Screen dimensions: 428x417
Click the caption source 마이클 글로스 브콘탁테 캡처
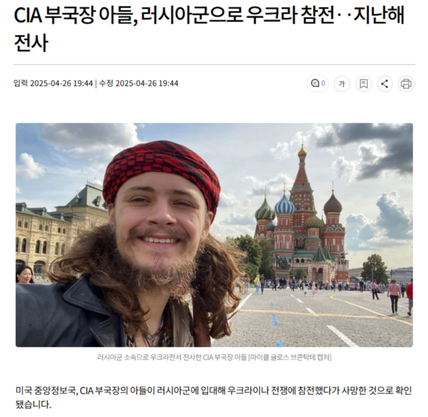pyautogui.click(x=290, y=357)
